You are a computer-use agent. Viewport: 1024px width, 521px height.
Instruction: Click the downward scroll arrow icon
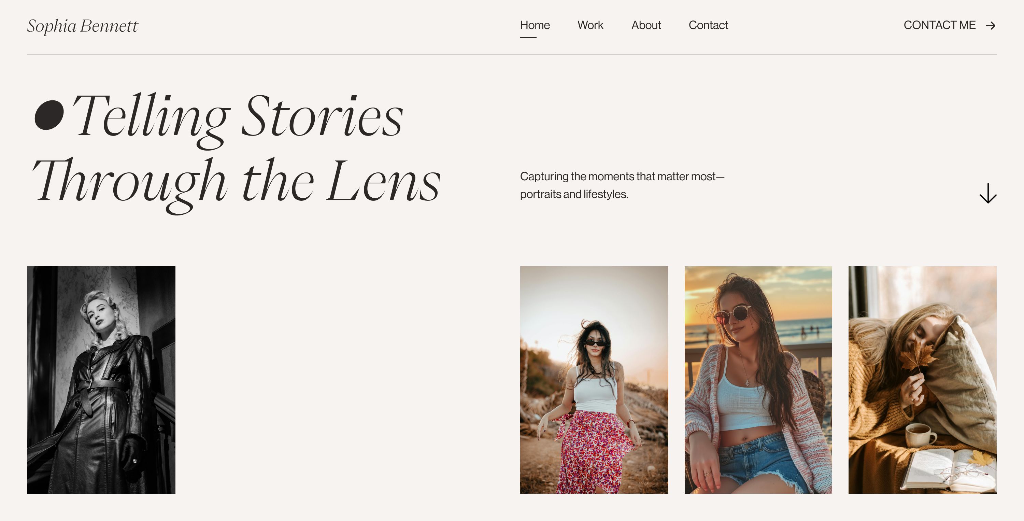coord(988,193)
